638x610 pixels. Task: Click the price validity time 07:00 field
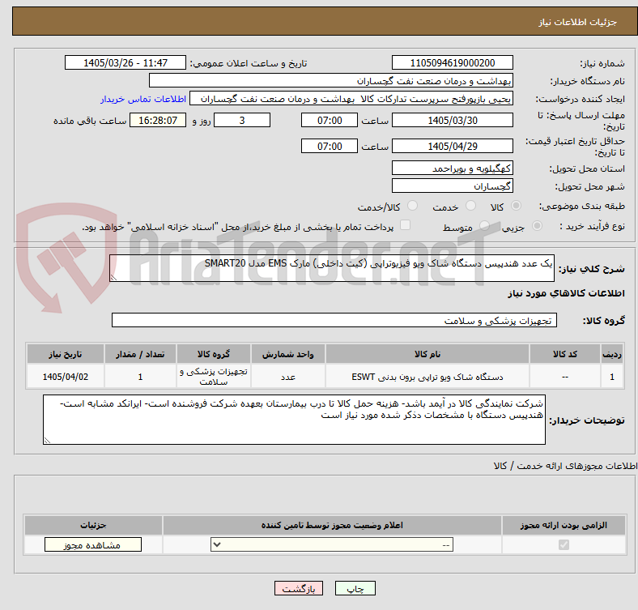pyautogui.click(x=330, y=146)
